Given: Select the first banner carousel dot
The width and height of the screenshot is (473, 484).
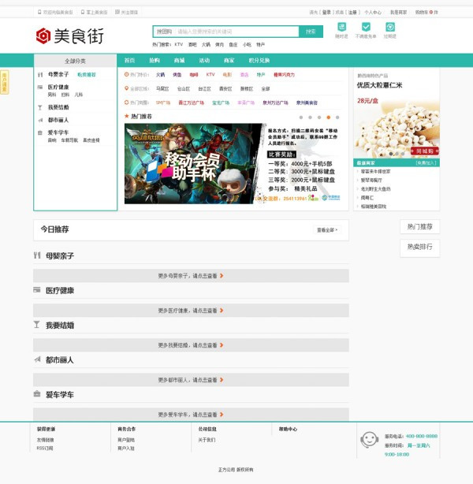Looking at the screenshot, I should [301, 117].
